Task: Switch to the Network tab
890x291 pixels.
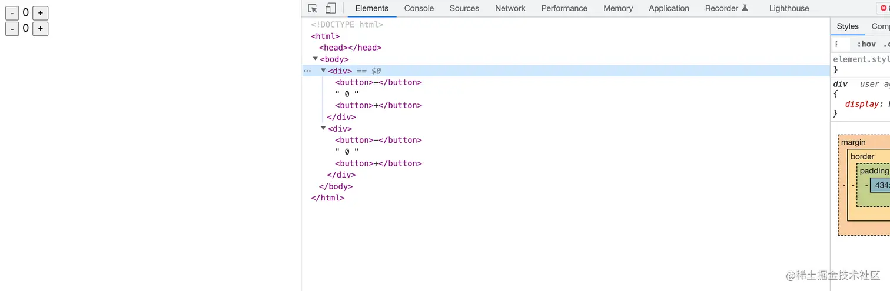Action: (x=510, y=8)
